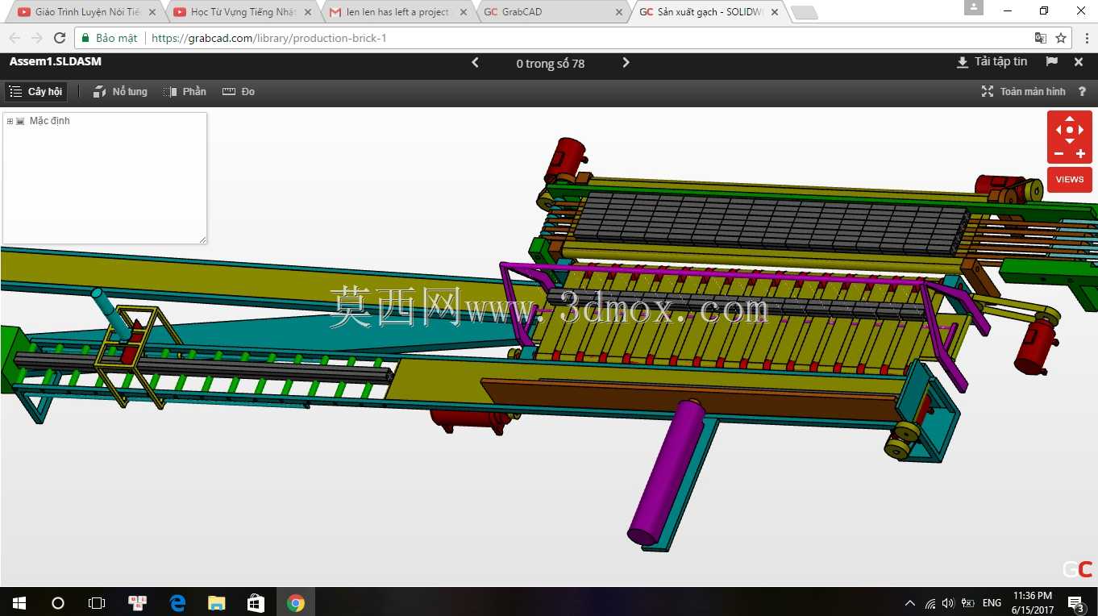Open the red VIEWS button

pyautogui.click(x=1070, y=179)
